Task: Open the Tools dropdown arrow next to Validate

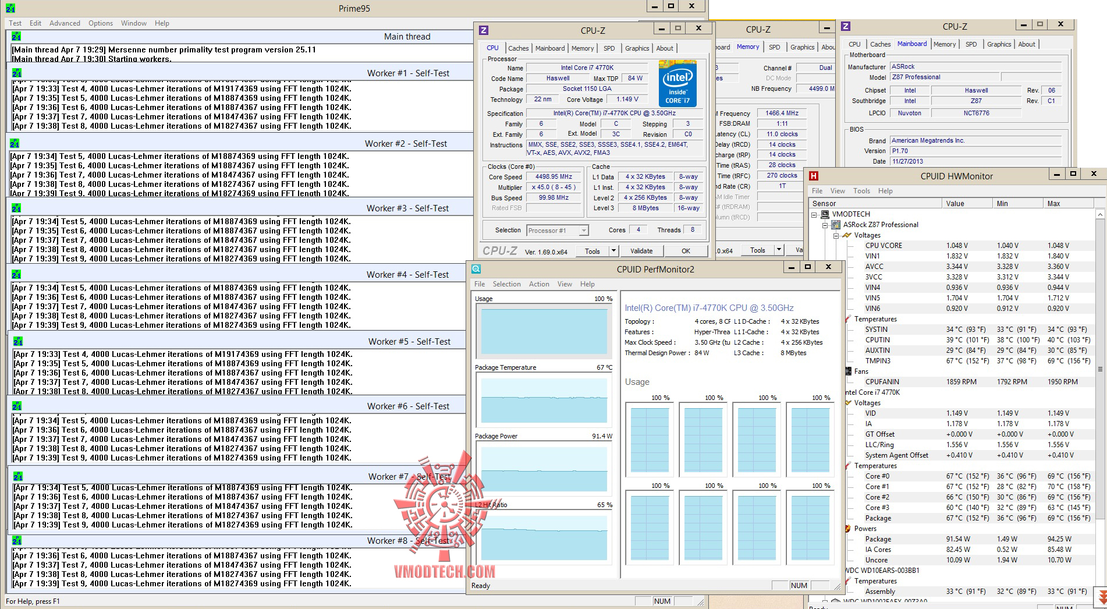Action: [x=613, y=251]
